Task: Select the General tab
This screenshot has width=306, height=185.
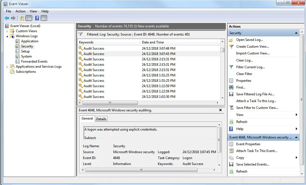Action: pyautogui.click(x=87, y=118)
